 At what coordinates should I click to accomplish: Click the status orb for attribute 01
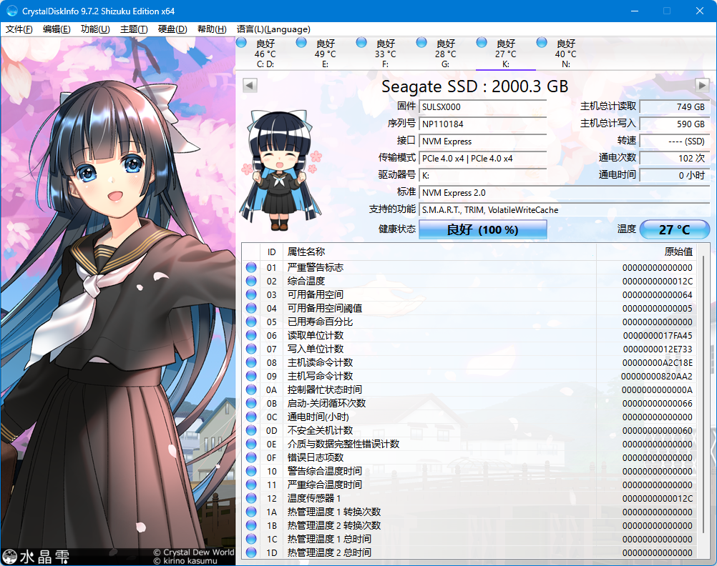[x=251, y=267]
